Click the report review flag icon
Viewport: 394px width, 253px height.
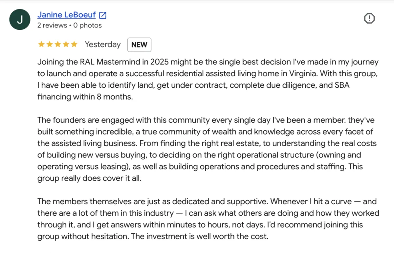[369, 19]
